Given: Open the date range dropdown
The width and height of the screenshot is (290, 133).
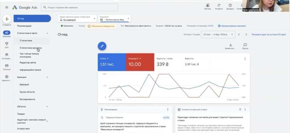Looking at the screenshot, I should (217, 34).
